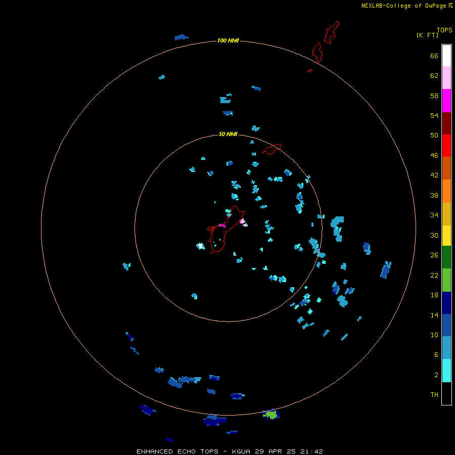Click the "10" legend value
455x455 pixels.
(434, 335)
